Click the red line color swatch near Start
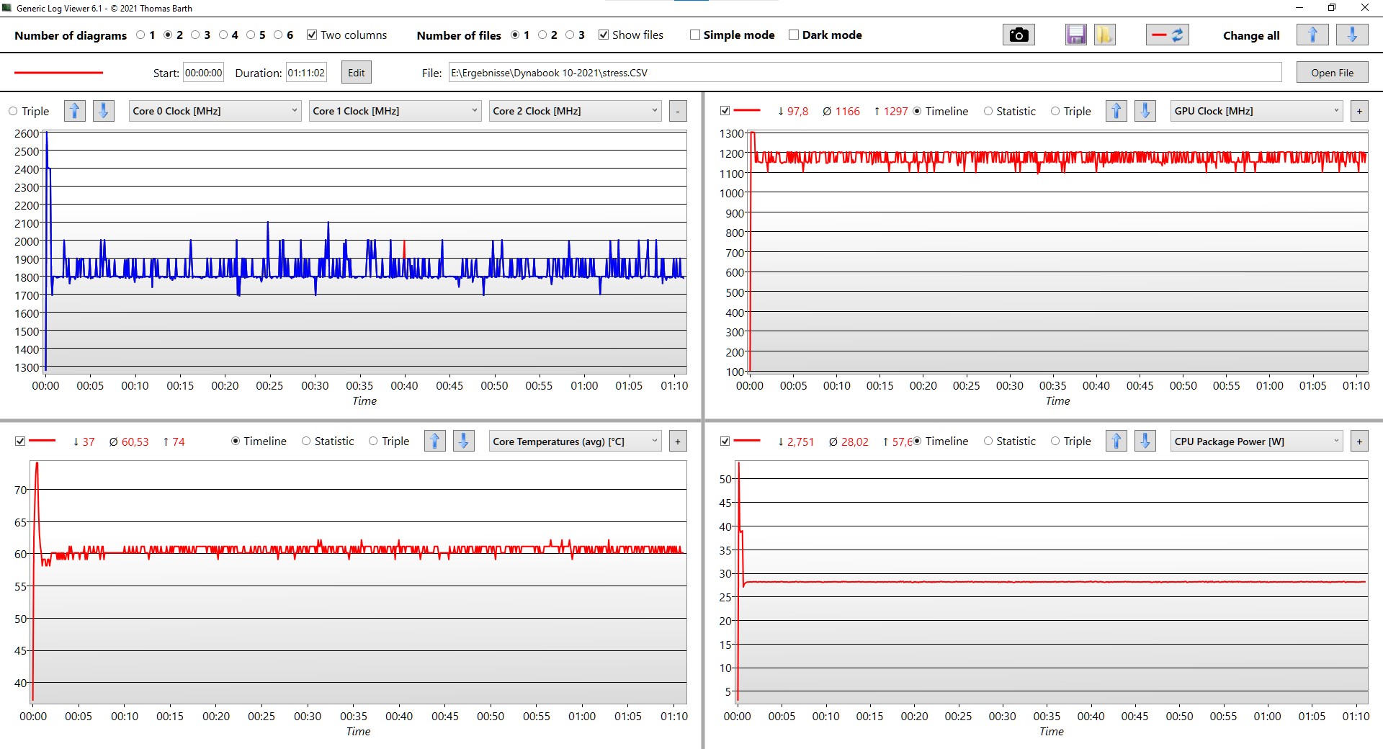1383x749 pixels. [59, 73]
